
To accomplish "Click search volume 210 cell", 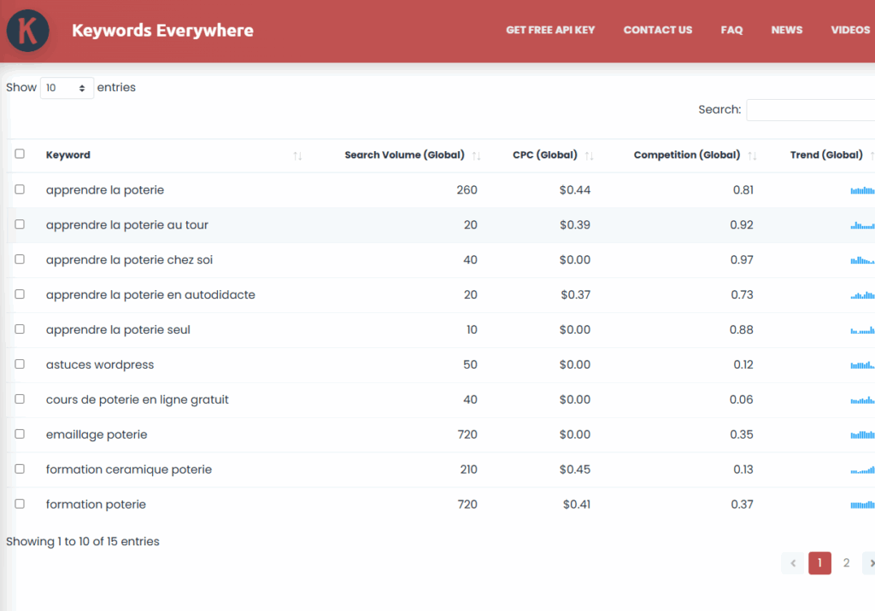I will point(469,469).
